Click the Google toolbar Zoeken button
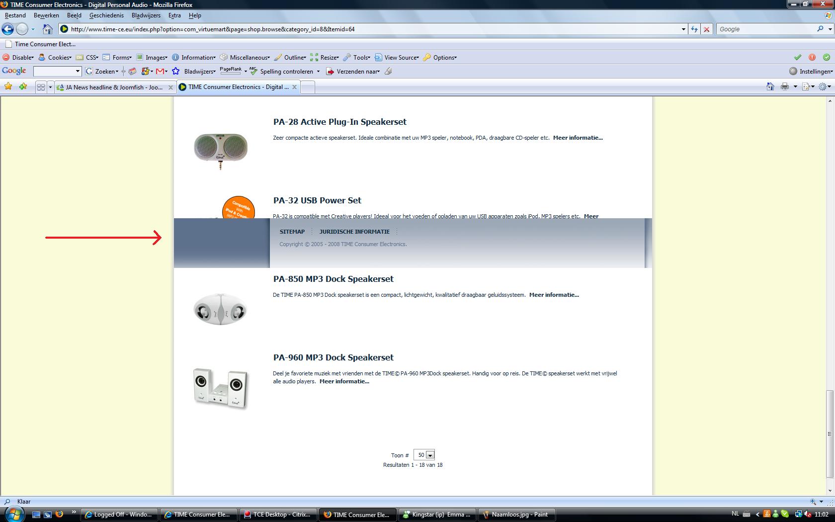The height and width of the screenshot is (522, 835). (x=102, y=71)
